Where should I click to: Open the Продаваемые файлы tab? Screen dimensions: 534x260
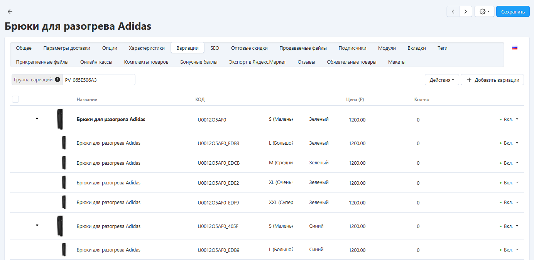pos(303,48)
